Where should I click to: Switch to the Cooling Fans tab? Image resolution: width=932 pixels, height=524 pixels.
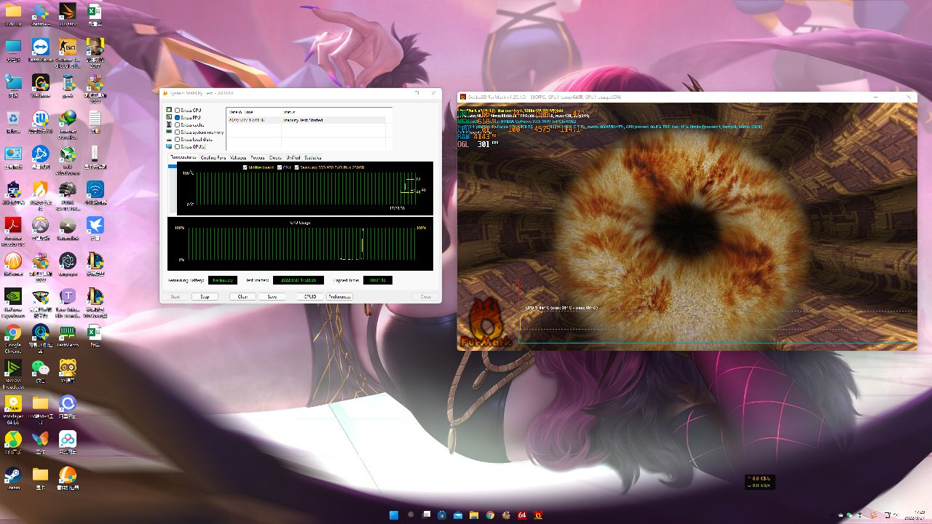tap(213, 157)
